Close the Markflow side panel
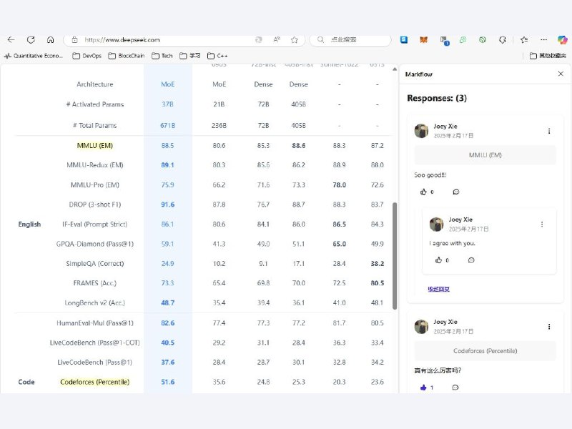572x429 pixels. (561, 74)
